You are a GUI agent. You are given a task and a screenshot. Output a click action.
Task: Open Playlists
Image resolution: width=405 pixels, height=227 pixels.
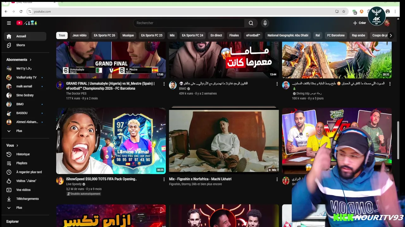pos(25,163)
